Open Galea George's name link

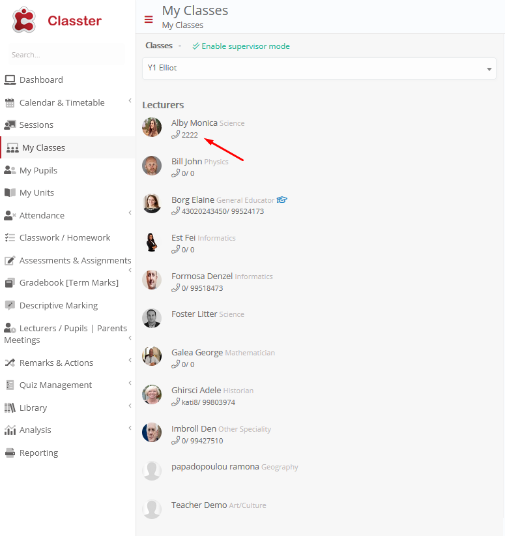pos(197,352)
